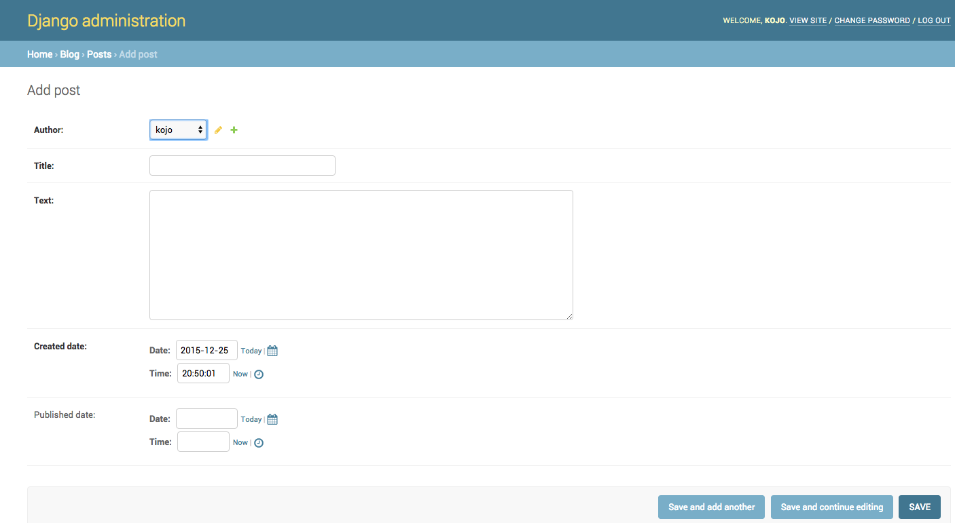Open the calendar picker for Created date
The image size is (955, 523).
272,350
